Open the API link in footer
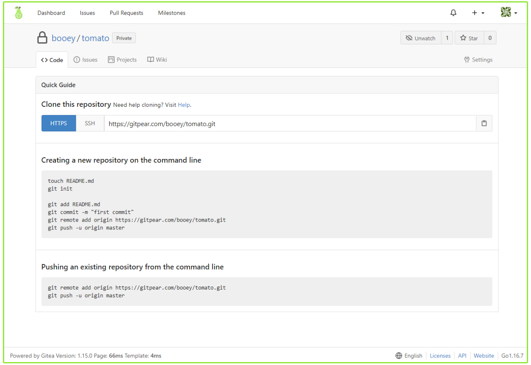 pyautogui.click(x=462, y=356)
